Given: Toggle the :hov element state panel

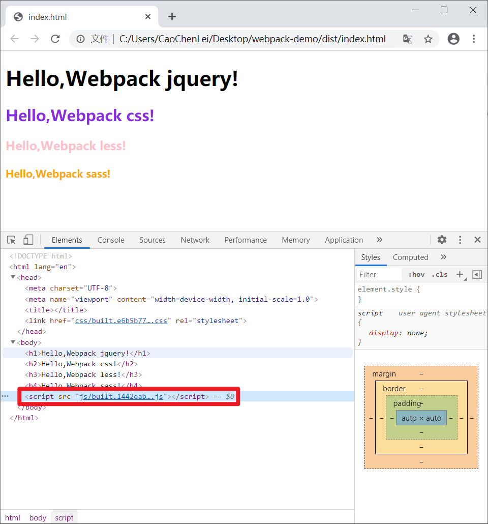Looking at the screenshot, I should [416, 274].
